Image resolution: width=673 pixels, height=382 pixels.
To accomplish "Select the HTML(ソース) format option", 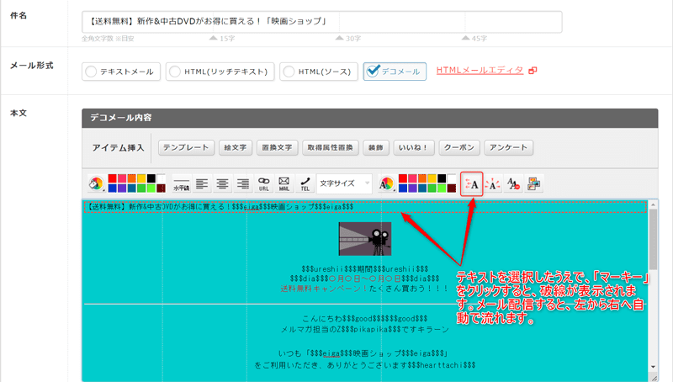I will pos(319,72).
